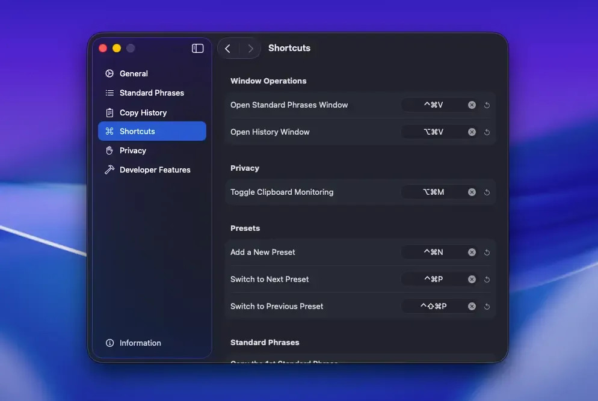598x401 pixels.
Task: Click the Copy History clipboard icon
Action: pos(109,112)
